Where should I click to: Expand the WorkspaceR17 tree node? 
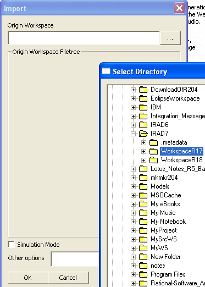(x=143, y=151)
